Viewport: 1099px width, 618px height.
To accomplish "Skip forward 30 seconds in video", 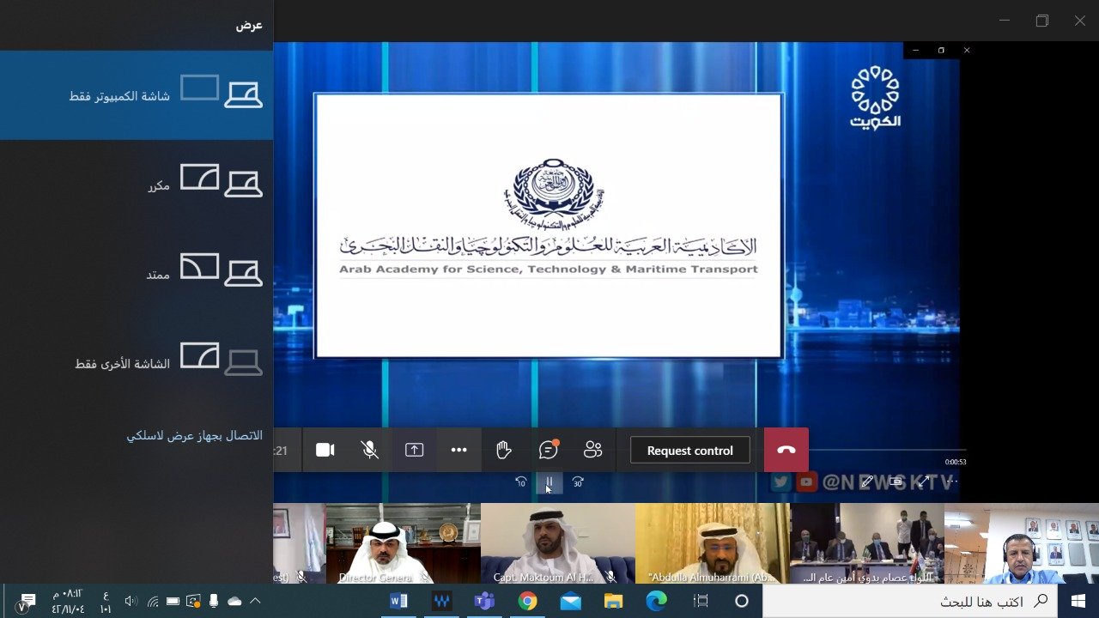I will coord(578,482).
